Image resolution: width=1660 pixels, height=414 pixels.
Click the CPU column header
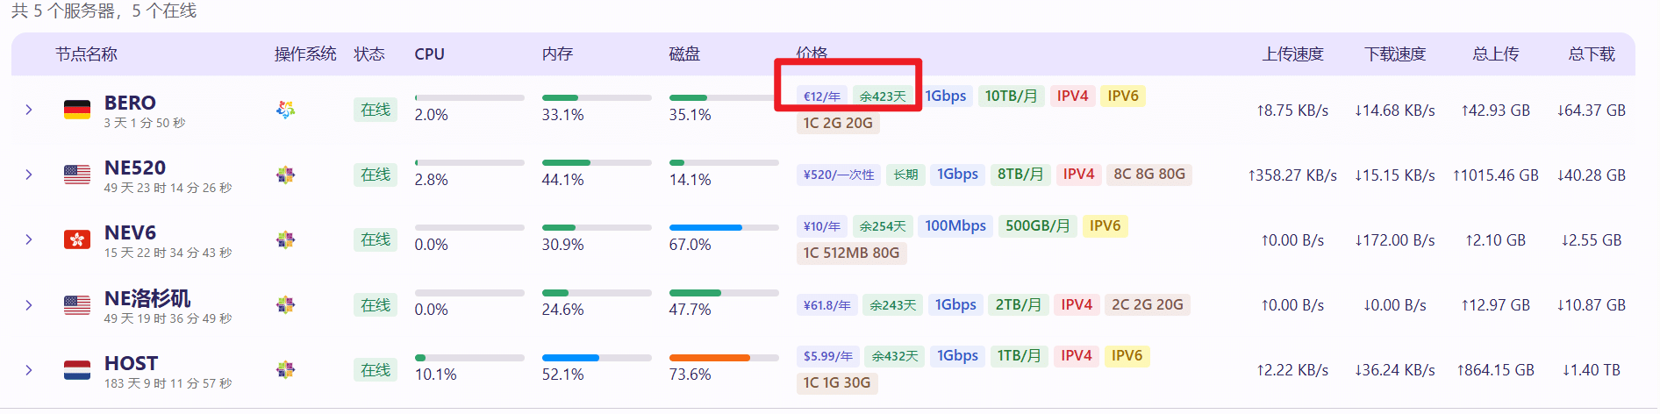pyautogui.click(x=429, y=54)
